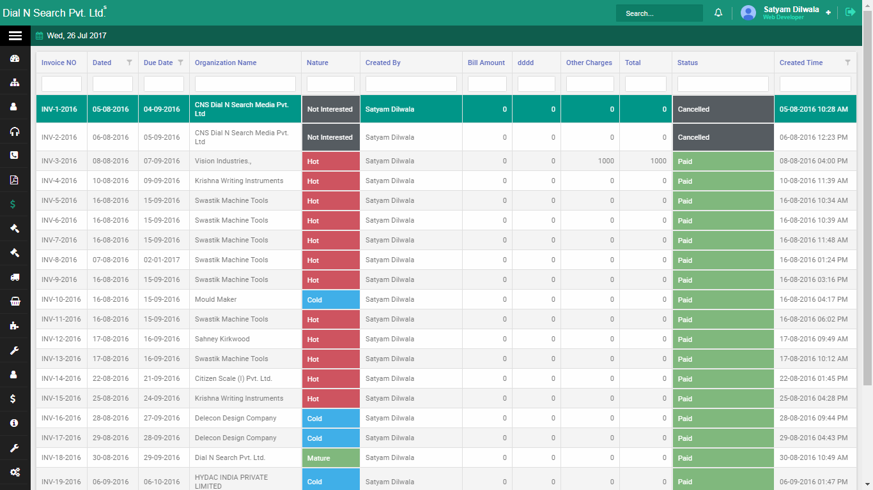Open the sitemap organization icon in sidebar
This screenshot has height=490, width=873.
(15, 83)
